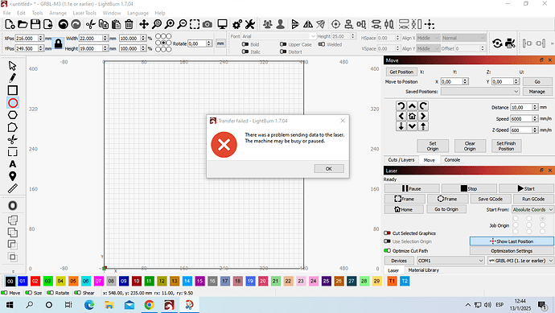Pick the Position Laser marker tool
Viewport: 555px width, 313px height.
(13, 176)
